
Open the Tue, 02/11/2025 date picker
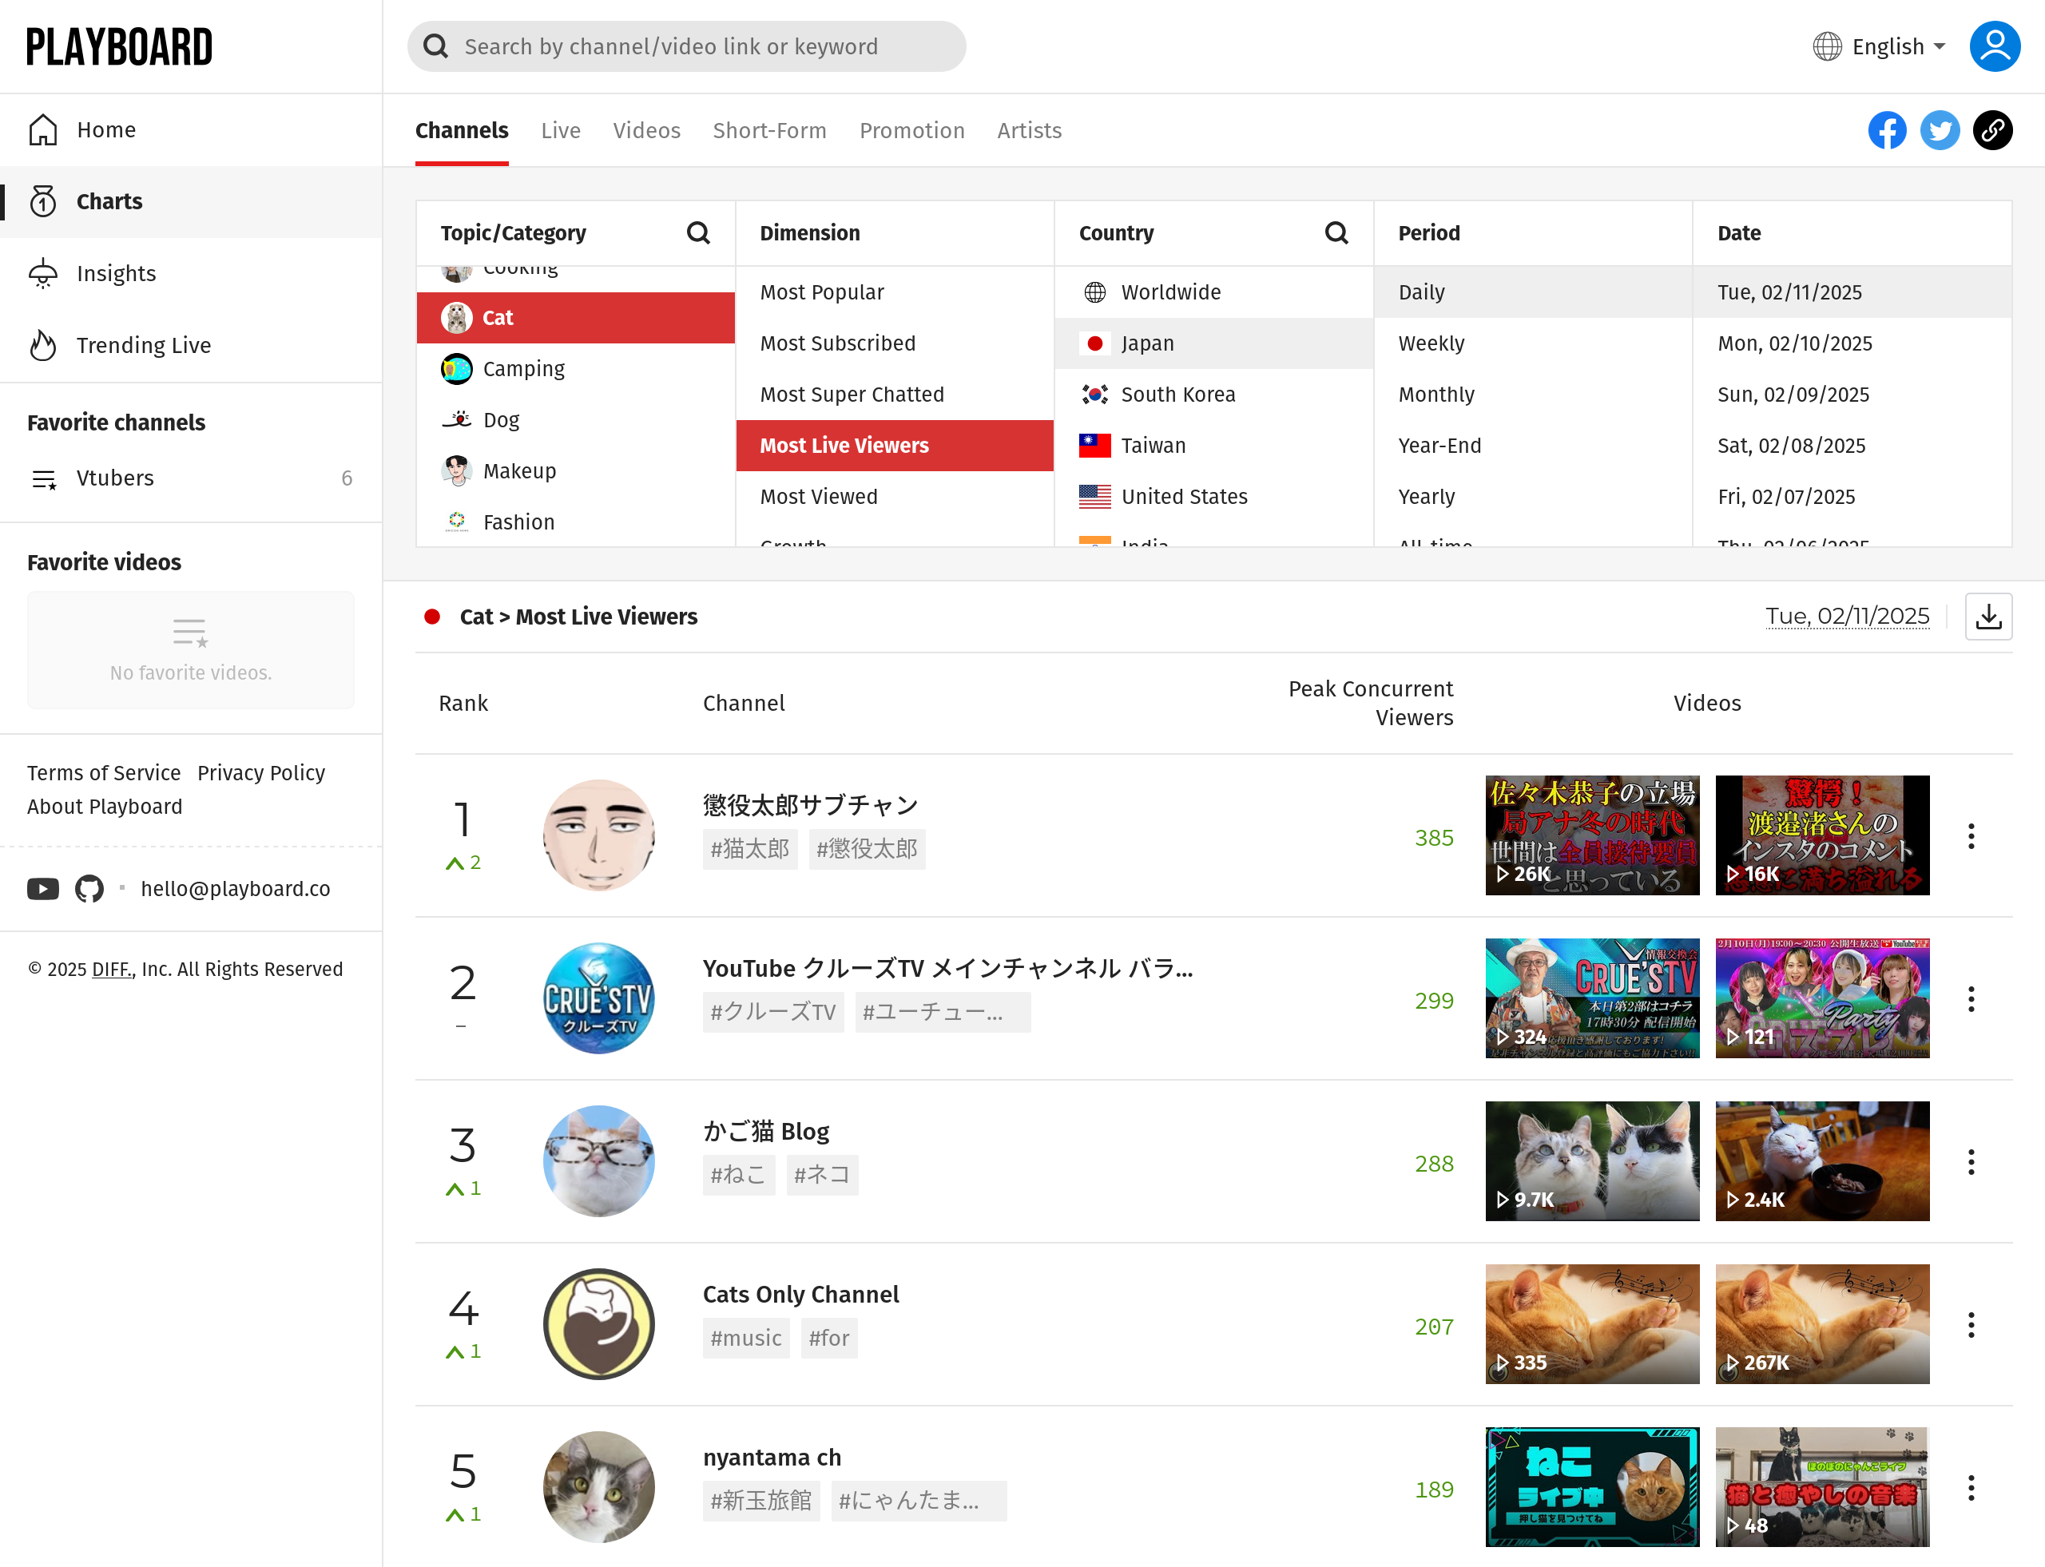pyautogui.click(x=1846, y=617)
